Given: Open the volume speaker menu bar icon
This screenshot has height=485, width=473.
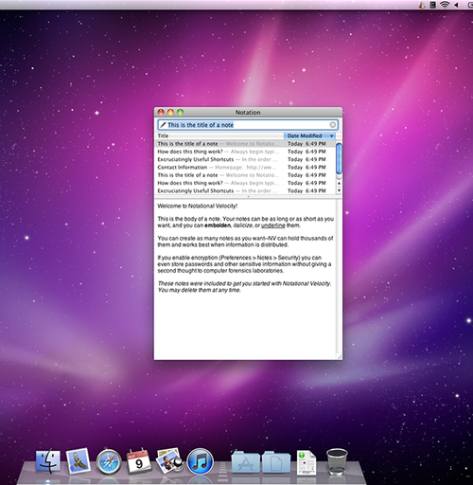Looking at the screenshot, I should [456, 5].
